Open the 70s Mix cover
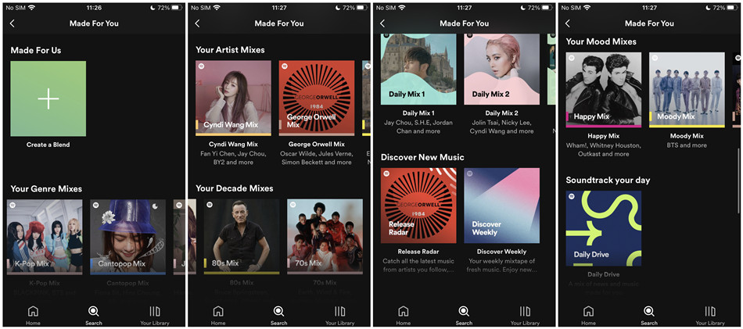 click(x=325, y=237)
